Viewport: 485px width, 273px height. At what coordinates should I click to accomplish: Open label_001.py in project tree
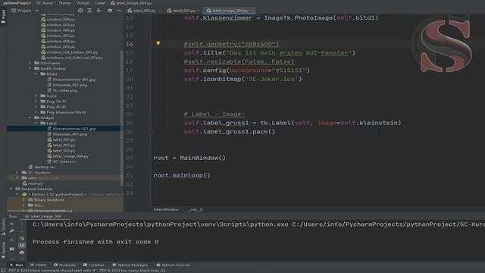point(64,140)
